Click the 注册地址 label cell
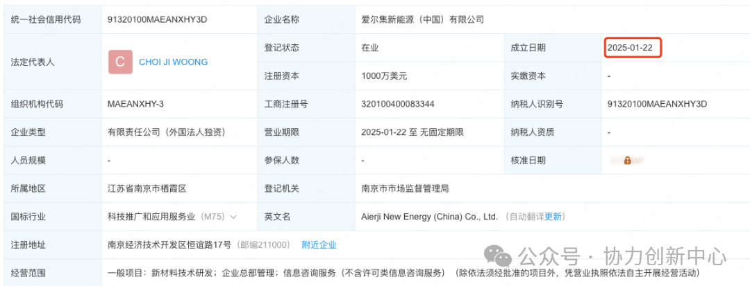750x286 pixels. [x=53, y=245]
